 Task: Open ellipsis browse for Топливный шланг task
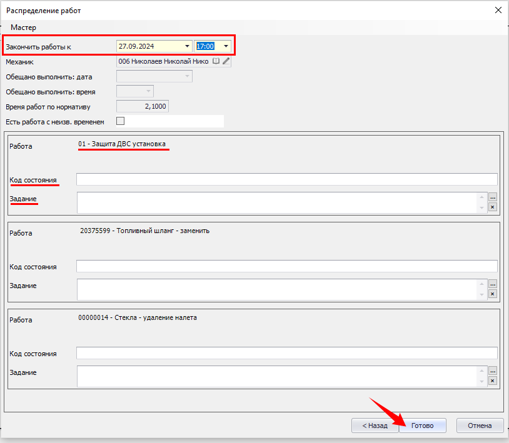pyautogui.click(x=492, y=284)
